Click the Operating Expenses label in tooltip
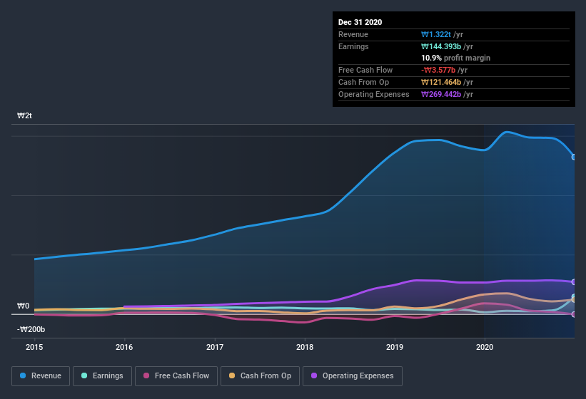 pos(374,94)
